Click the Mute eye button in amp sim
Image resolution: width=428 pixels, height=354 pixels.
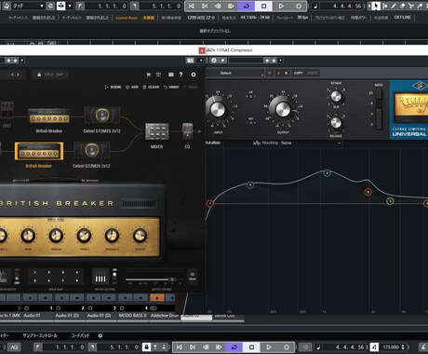193,276
